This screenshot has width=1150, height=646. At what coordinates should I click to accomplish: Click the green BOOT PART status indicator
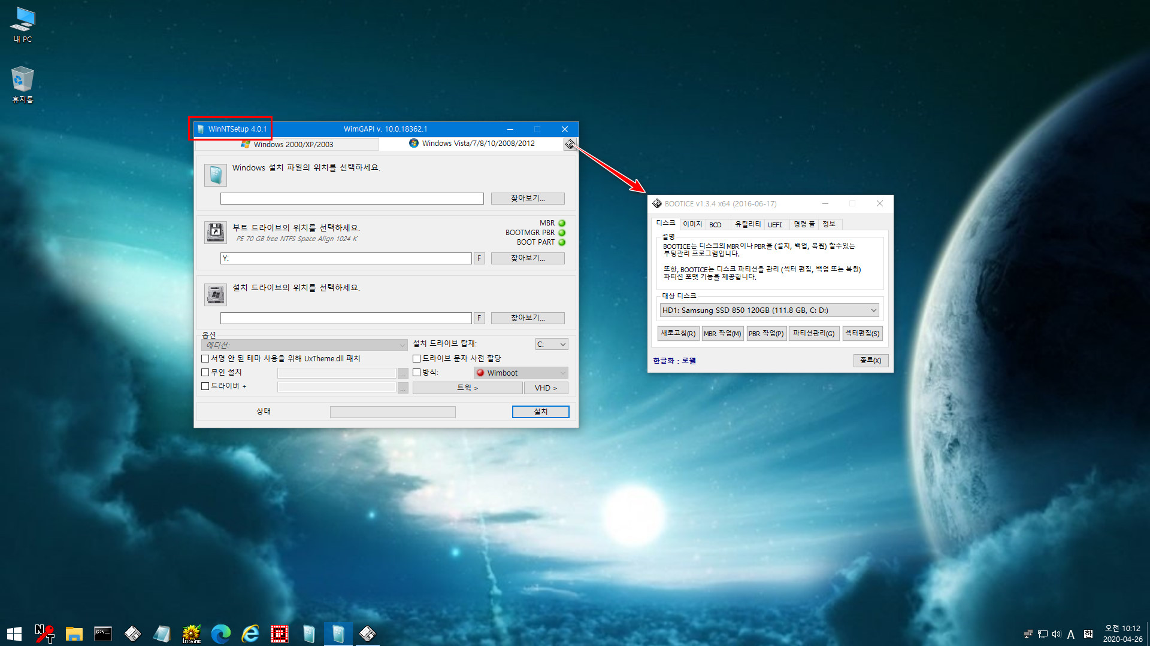click(562, 242)
